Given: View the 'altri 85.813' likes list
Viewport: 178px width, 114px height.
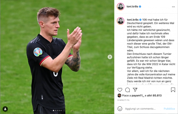Looking at the screenshot, I should point(154,96).
